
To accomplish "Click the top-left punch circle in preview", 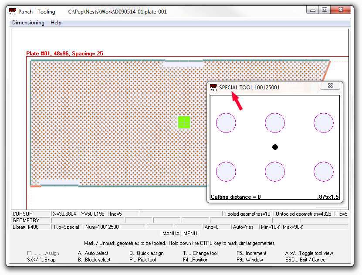I will tap(226, 122).
